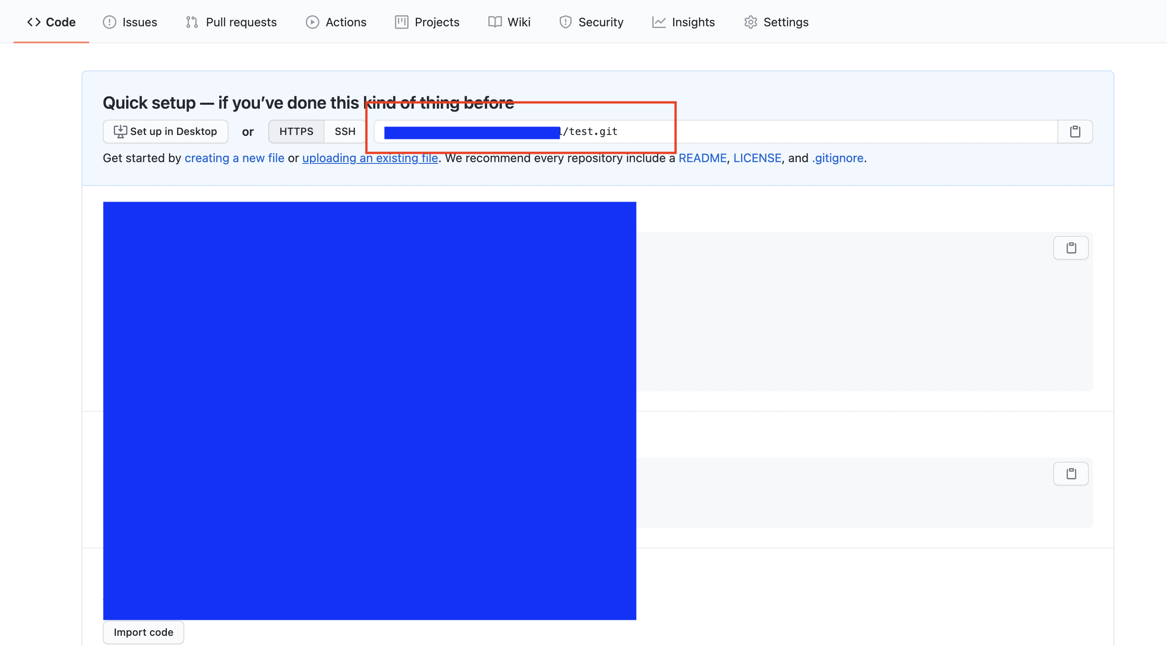The width and height of the screenshot is (1167, 646).
Task: Open repository Settings via the gear icon
Action: [x=750, y=22]
